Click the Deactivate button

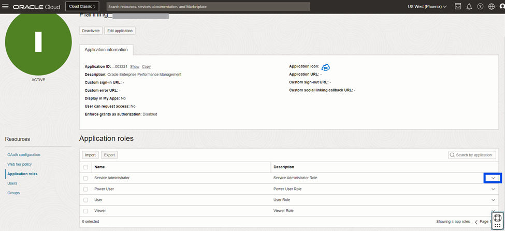coord(91,31)
